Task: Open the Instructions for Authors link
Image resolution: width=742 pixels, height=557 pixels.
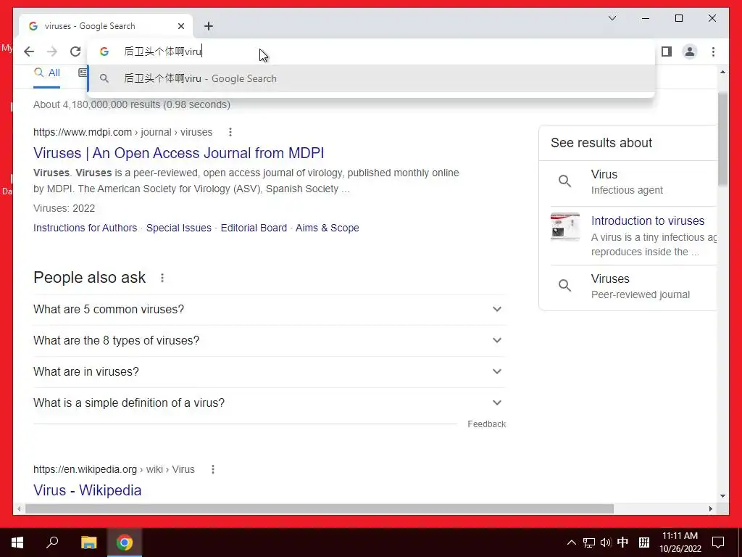Action: [86, 228]
